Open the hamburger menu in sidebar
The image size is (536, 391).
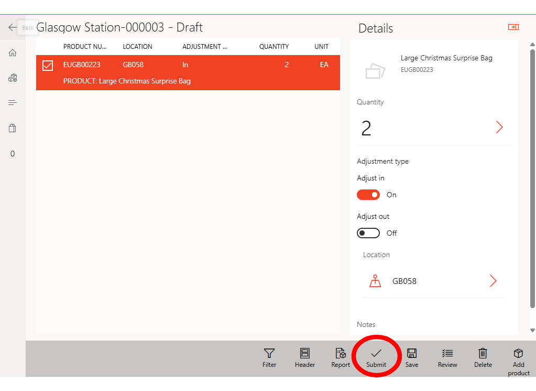(x=13, y=102)
